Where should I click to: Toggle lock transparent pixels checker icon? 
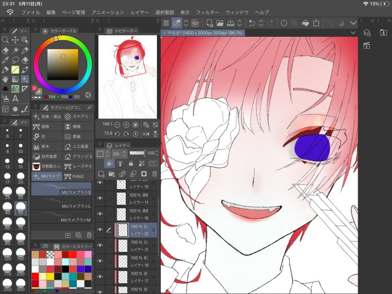click(x=142, y=164)
